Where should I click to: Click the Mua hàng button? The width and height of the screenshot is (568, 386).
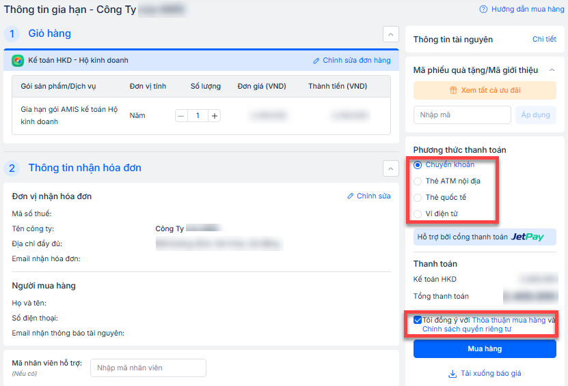[485, 349]
